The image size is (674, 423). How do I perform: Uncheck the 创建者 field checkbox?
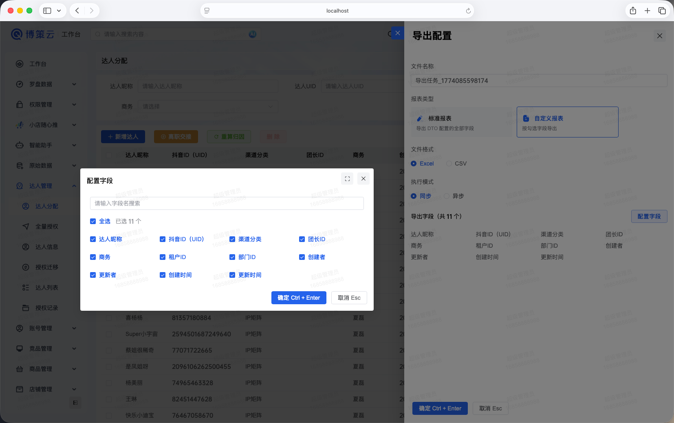pos(302,257)
